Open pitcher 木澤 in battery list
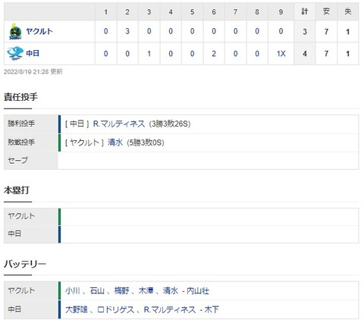The image size is (364, 323). click(146, 290)
